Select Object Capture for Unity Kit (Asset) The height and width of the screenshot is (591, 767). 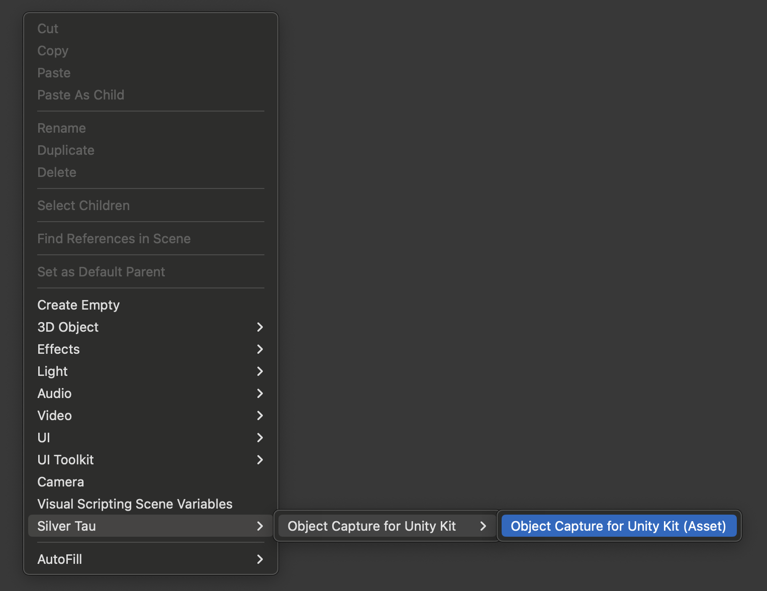tap(619, 526)
